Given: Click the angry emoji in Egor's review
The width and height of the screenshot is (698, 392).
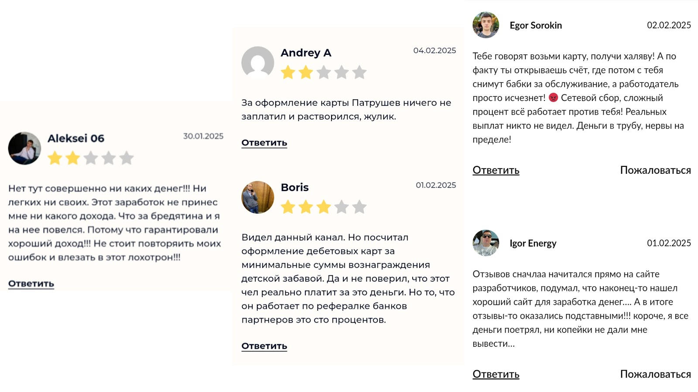Looking at the screenshot, I should (553, 98).
